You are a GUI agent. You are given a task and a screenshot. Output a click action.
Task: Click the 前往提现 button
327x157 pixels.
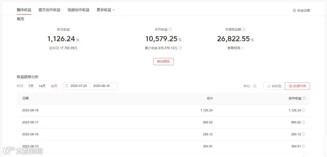(x=163, y=62)
